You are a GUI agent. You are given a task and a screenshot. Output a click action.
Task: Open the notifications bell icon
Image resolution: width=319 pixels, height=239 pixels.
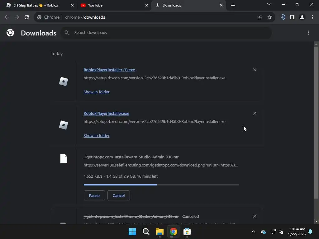point(311,232)
